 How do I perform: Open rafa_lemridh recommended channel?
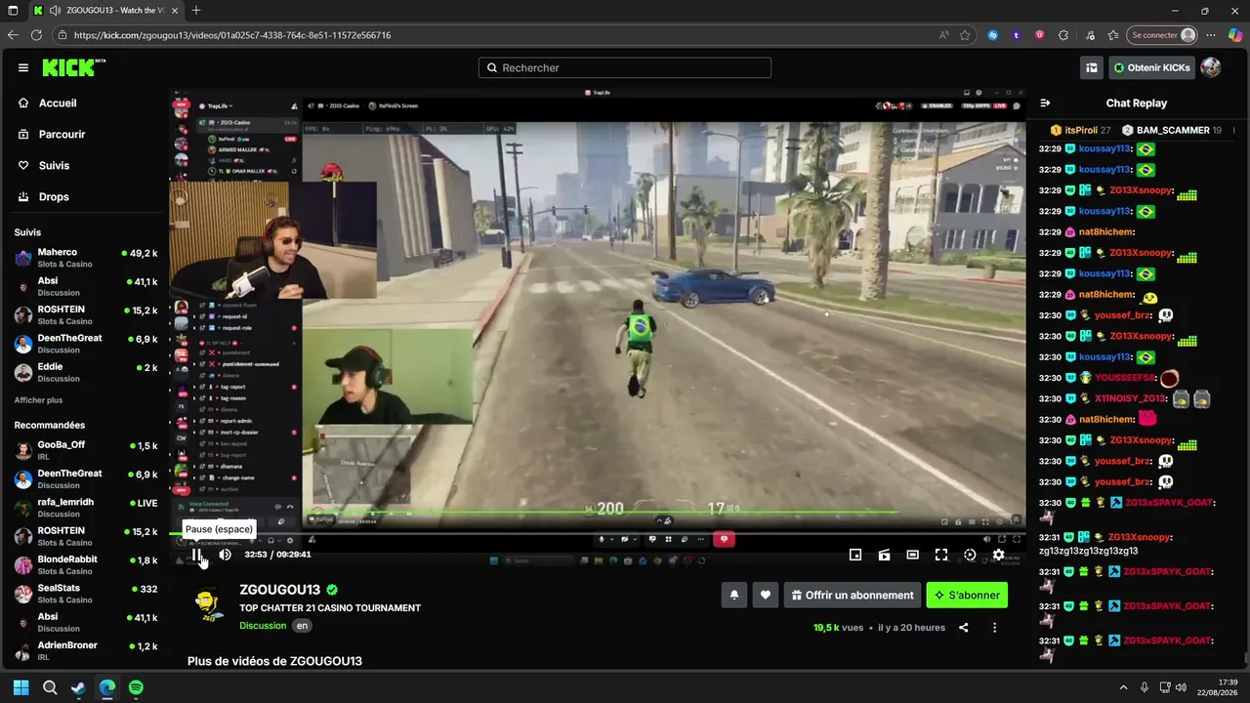pyautogui.click(x=86, y=508)
